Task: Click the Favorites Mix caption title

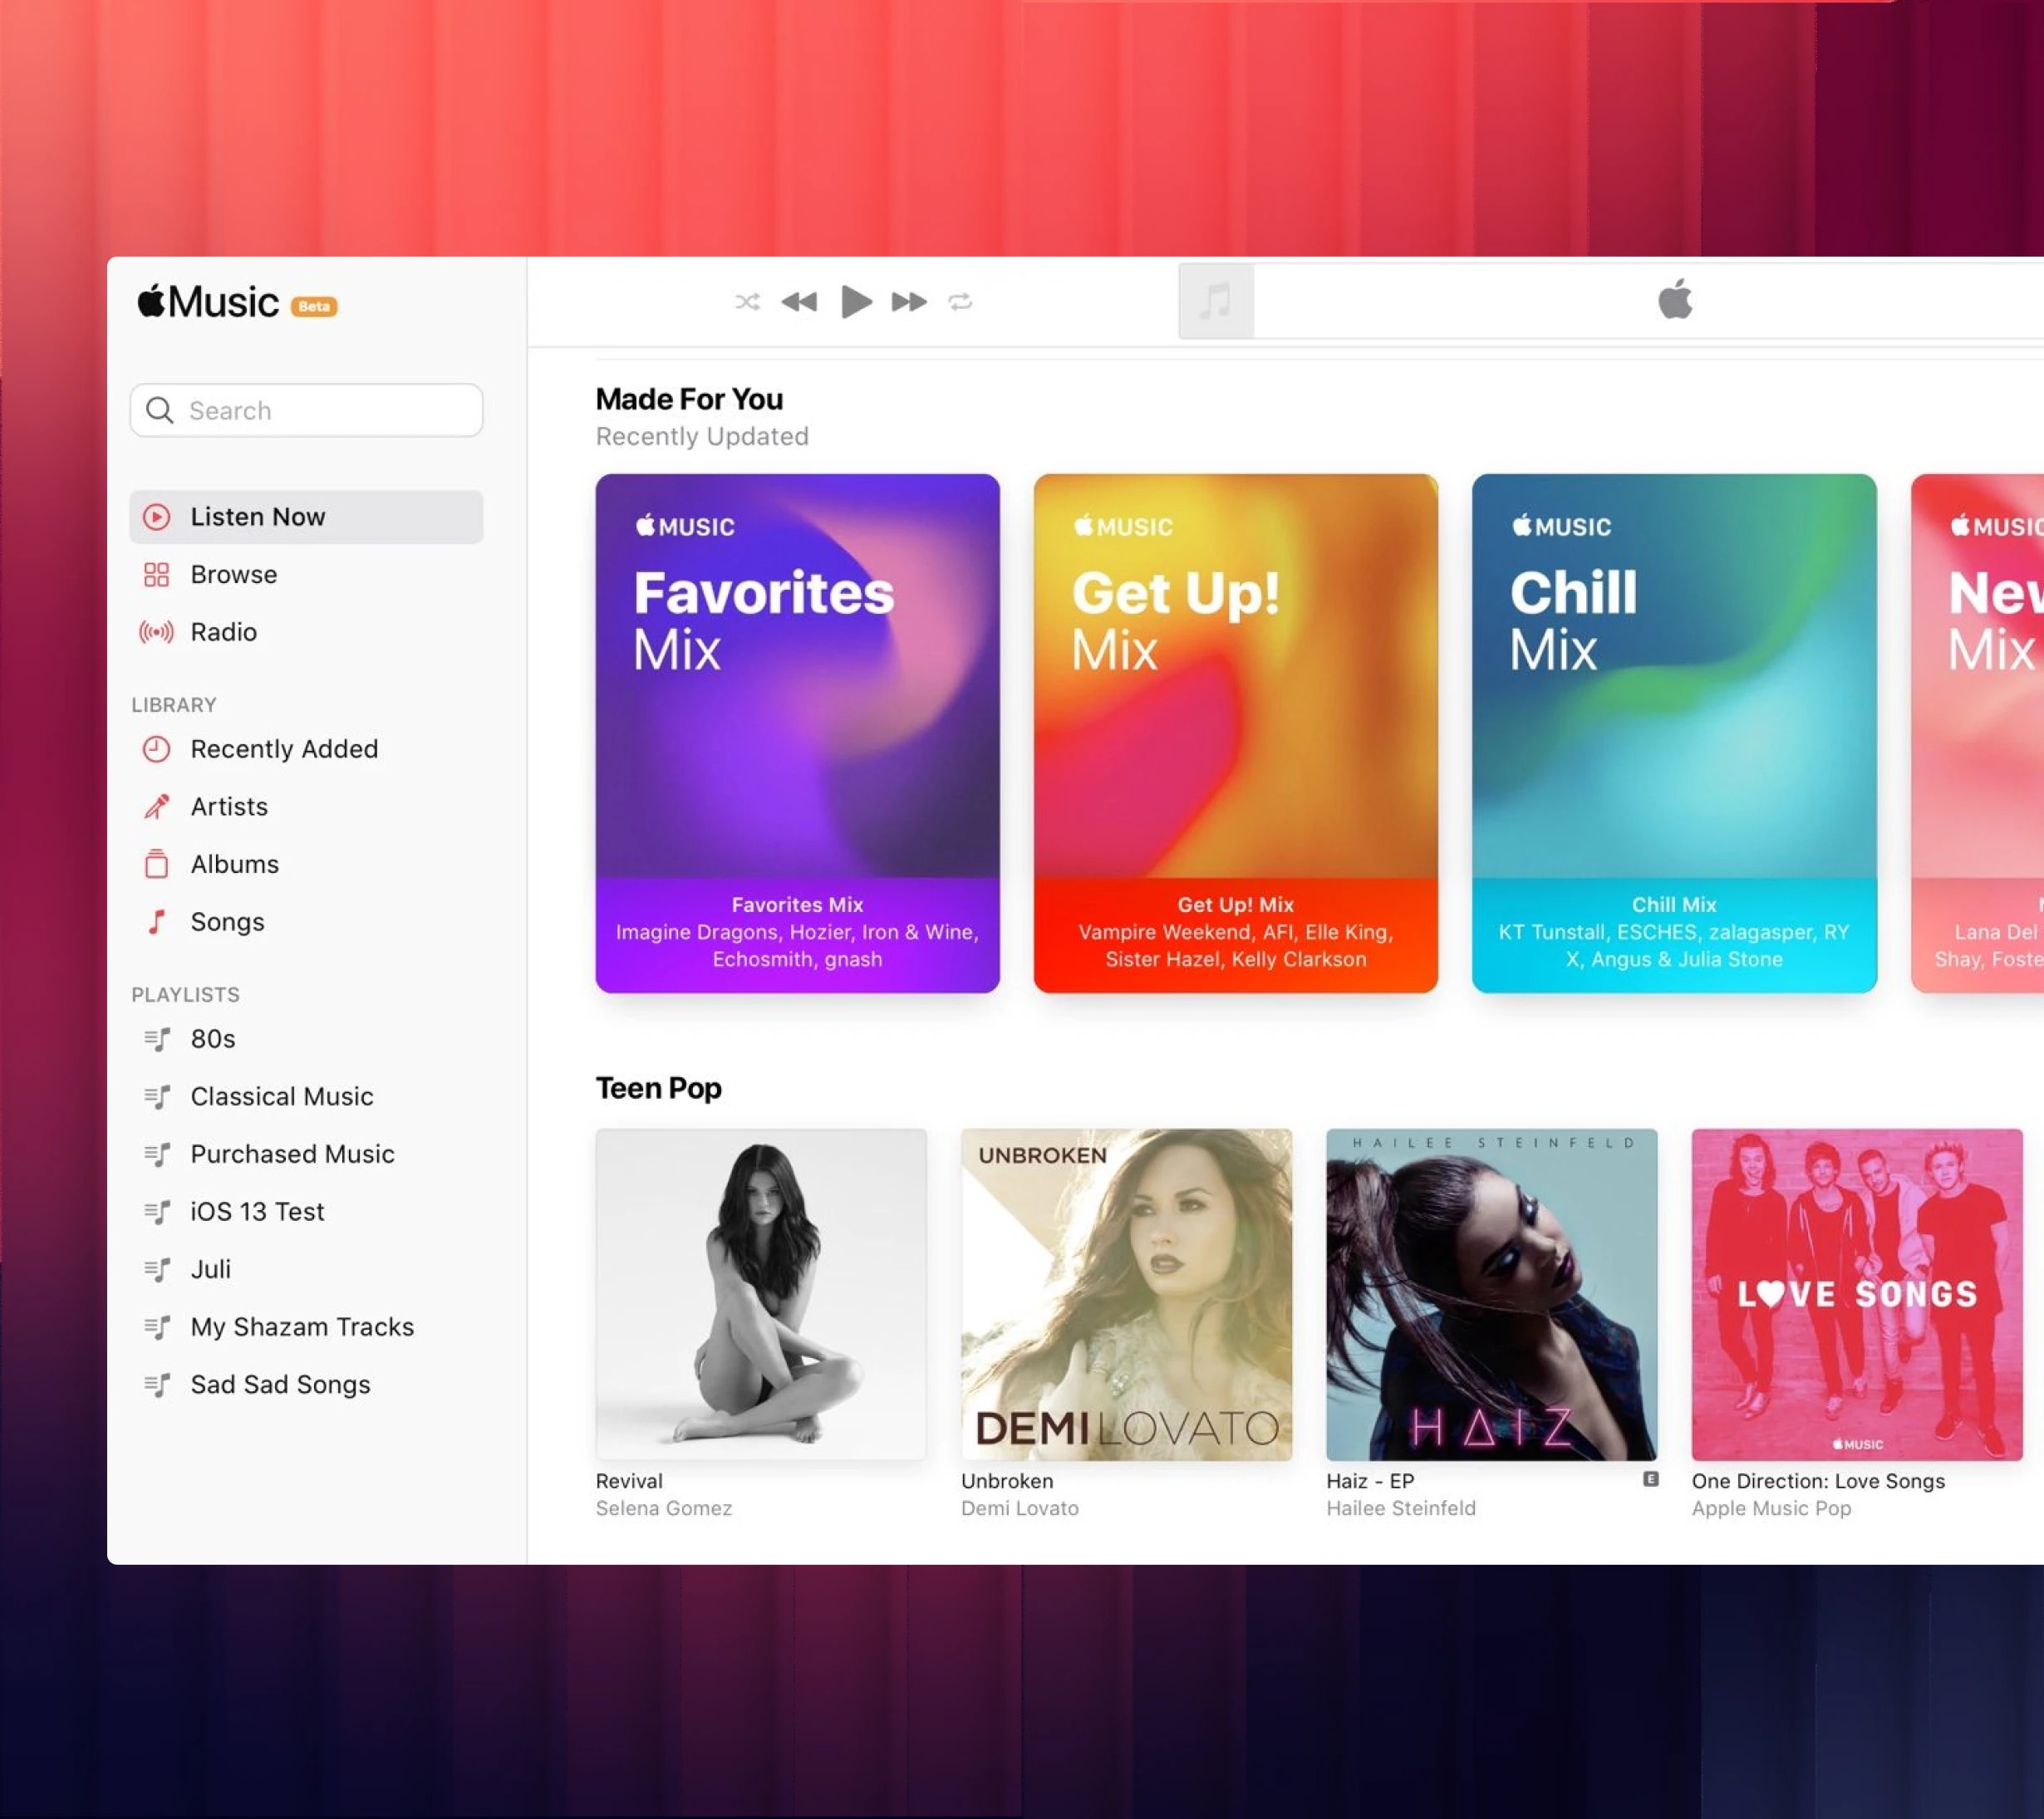Action: [797, 905]
